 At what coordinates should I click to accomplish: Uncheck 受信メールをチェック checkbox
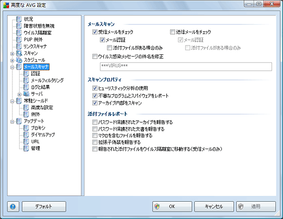tap(95, 32)
